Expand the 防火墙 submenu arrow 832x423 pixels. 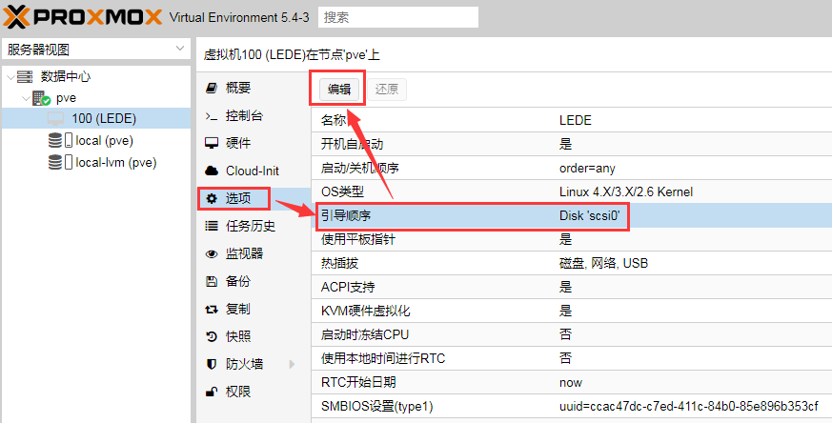tap(292, 364)
